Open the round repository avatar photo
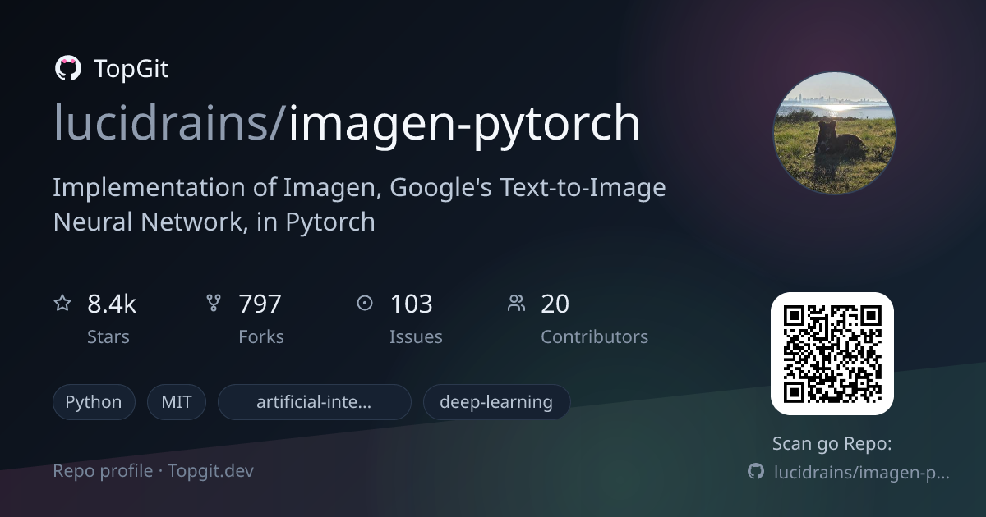Image resolution: width=986 pixels, height=517 pixels. click(x=835, y=133)
